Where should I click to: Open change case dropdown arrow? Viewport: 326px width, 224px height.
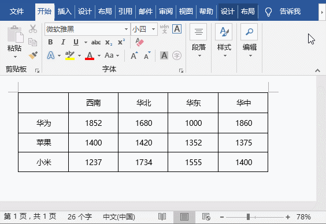(118, 55)
